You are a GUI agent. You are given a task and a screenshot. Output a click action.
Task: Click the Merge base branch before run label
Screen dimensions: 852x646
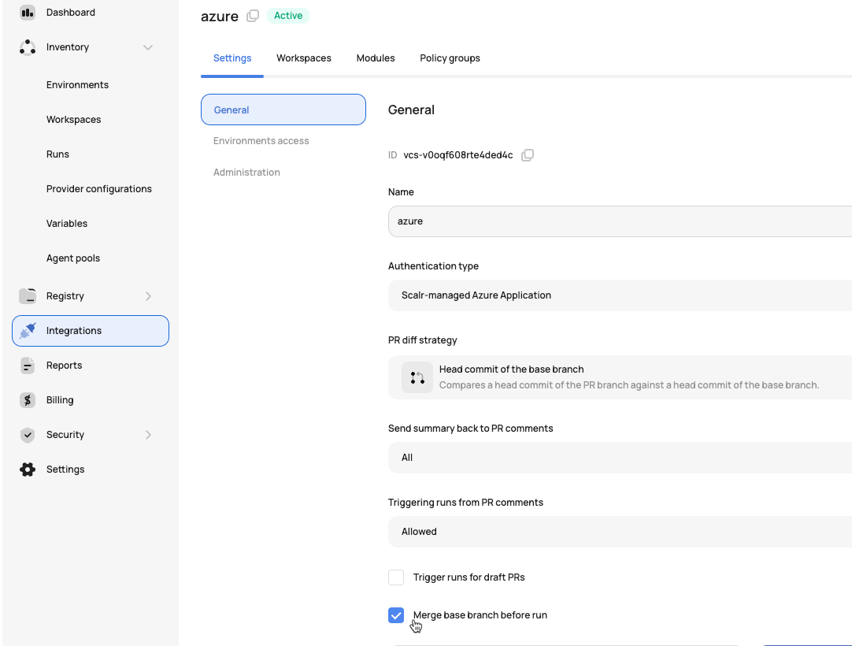click(480, 615)
